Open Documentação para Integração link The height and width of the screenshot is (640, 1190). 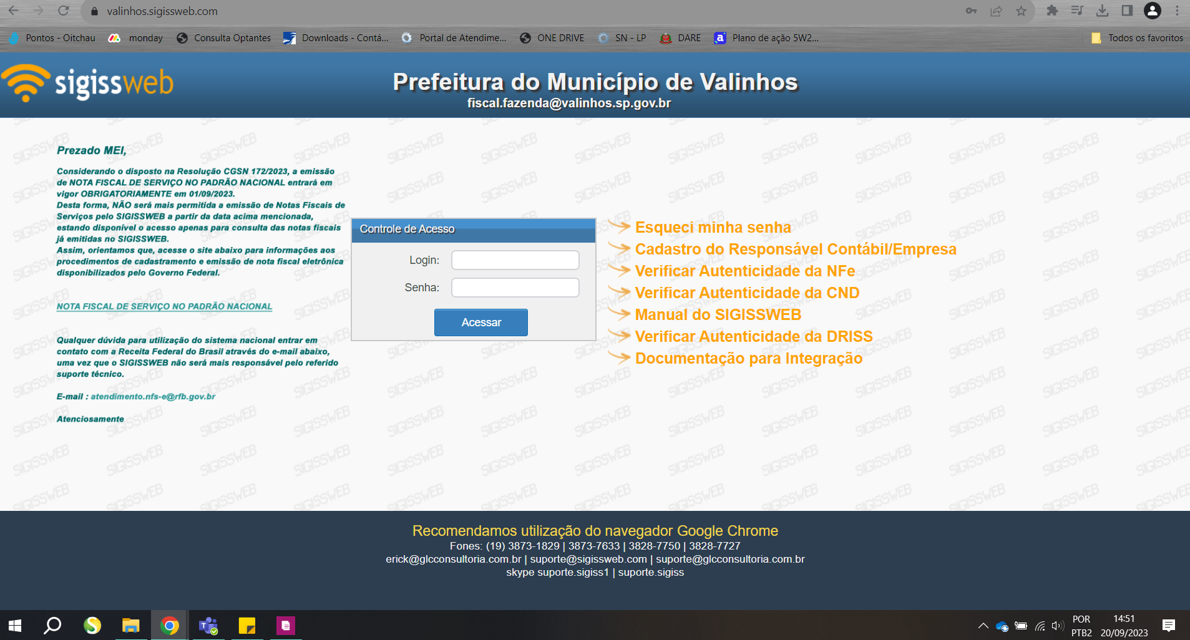[x=749, y=359]
